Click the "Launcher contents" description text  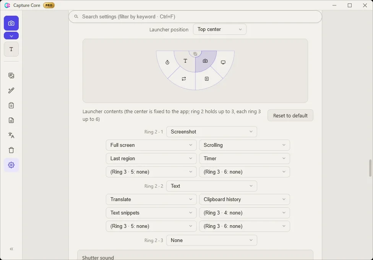pyautogui.click(x=172, y=115)
